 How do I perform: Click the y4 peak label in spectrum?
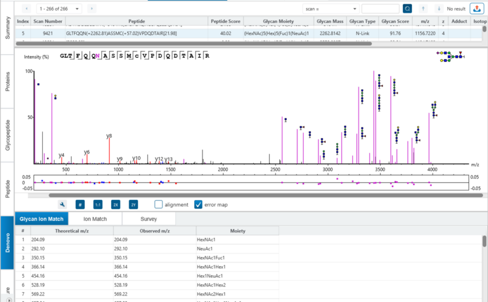(61, 155)
